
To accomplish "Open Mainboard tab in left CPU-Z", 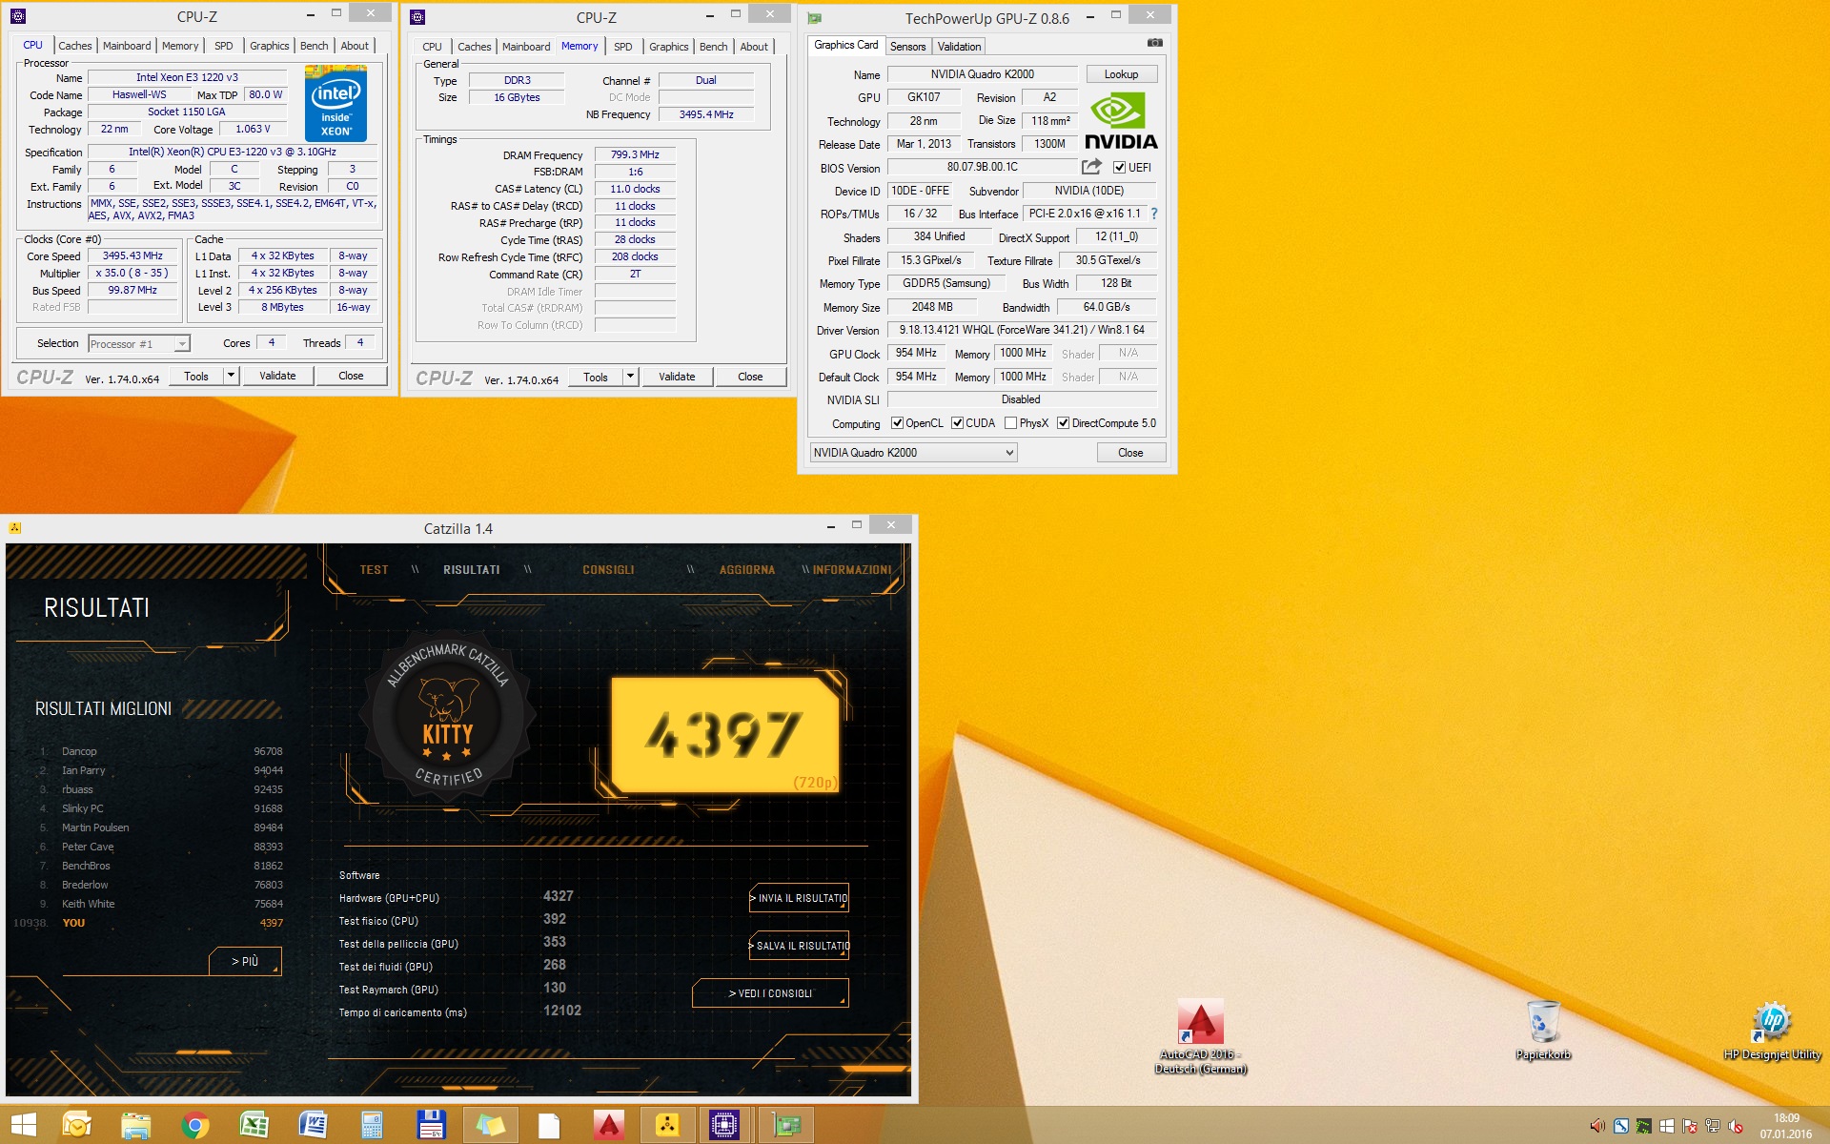I will (127, 46).
